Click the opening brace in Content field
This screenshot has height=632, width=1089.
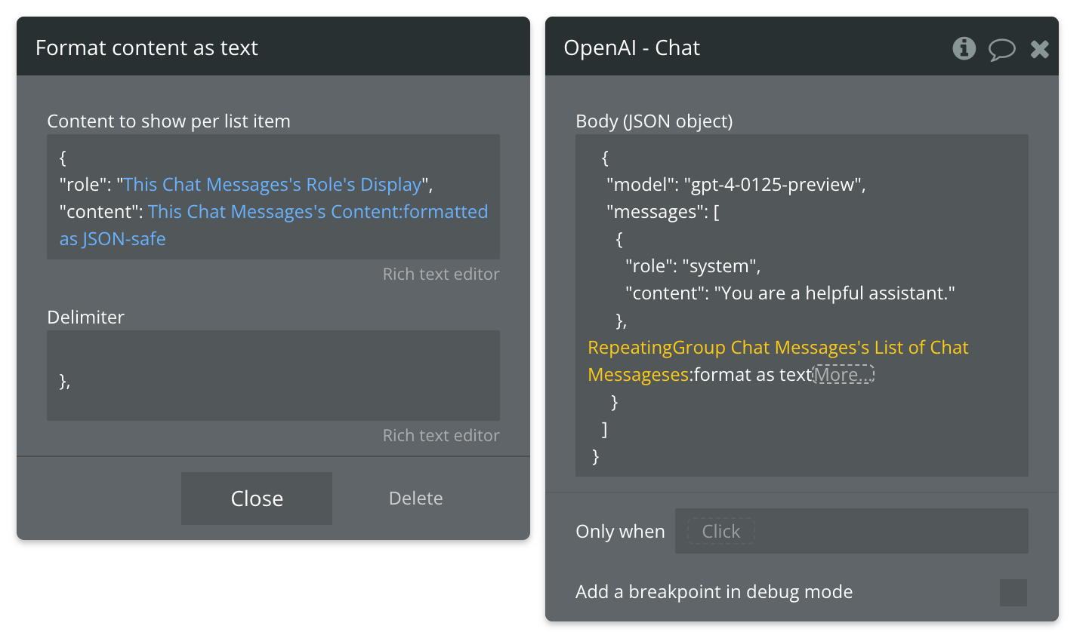[63, 158]
